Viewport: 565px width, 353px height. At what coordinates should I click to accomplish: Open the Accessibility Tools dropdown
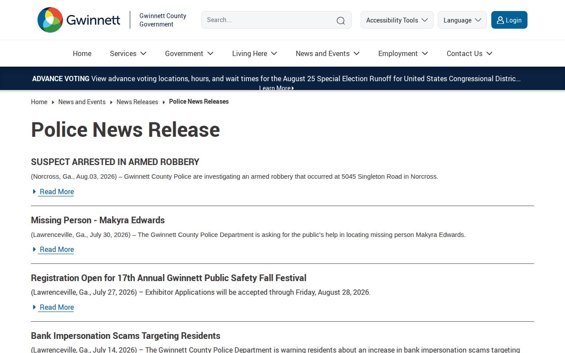(397, 20)
